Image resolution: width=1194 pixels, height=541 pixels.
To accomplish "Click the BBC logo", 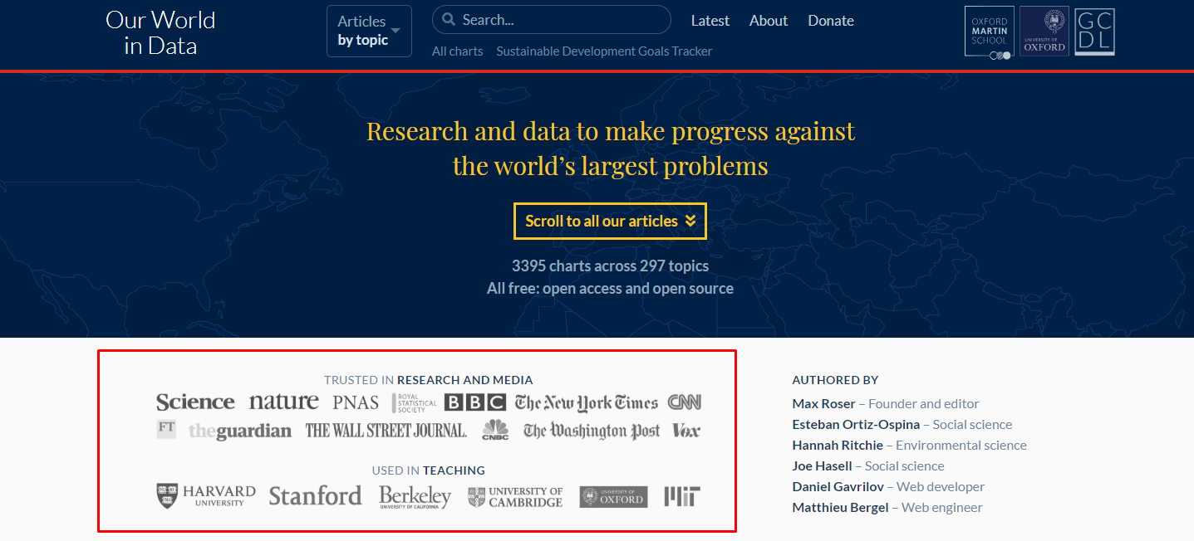I will (474, 402).
